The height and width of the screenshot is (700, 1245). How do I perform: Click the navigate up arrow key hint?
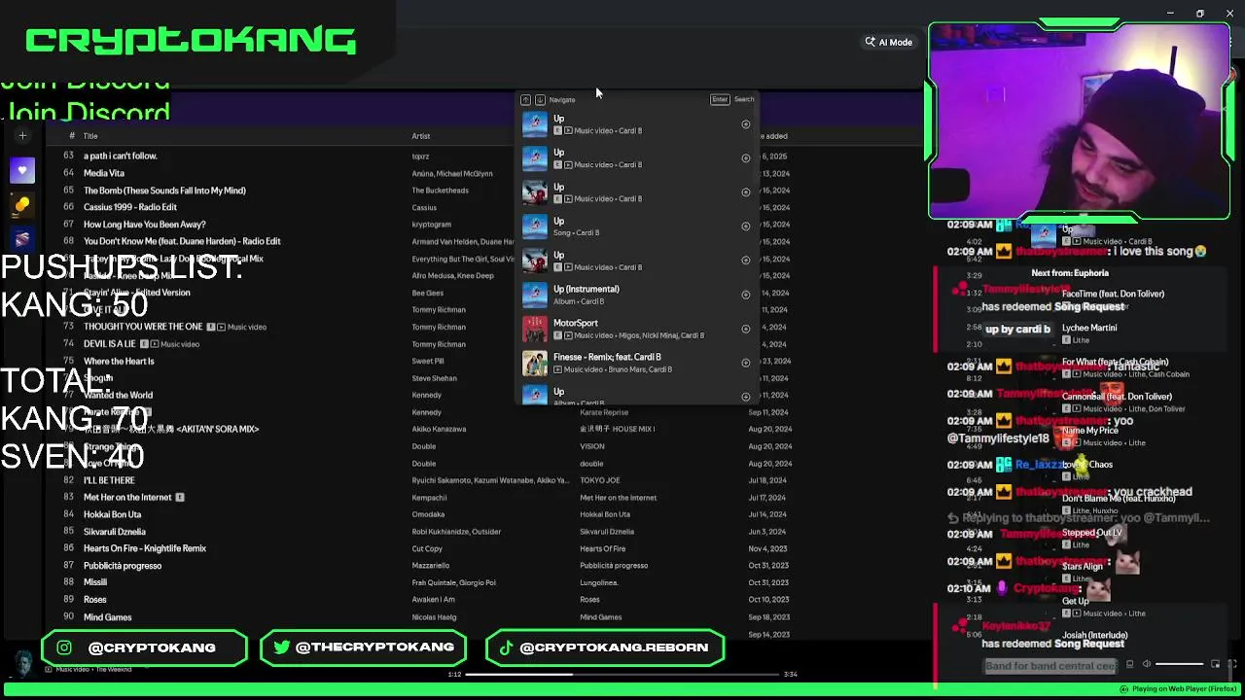[526, 99]
